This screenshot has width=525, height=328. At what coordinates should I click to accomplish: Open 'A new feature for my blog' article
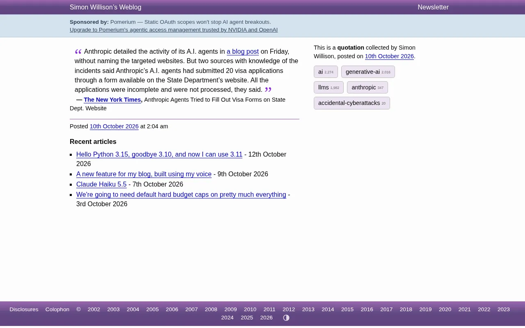coord(144,174)
